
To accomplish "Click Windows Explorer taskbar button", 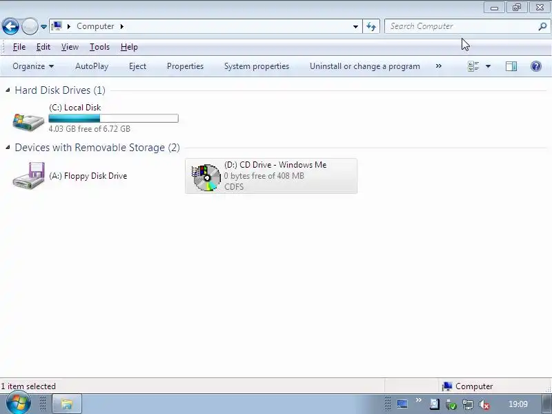I will tap(67, 404).
